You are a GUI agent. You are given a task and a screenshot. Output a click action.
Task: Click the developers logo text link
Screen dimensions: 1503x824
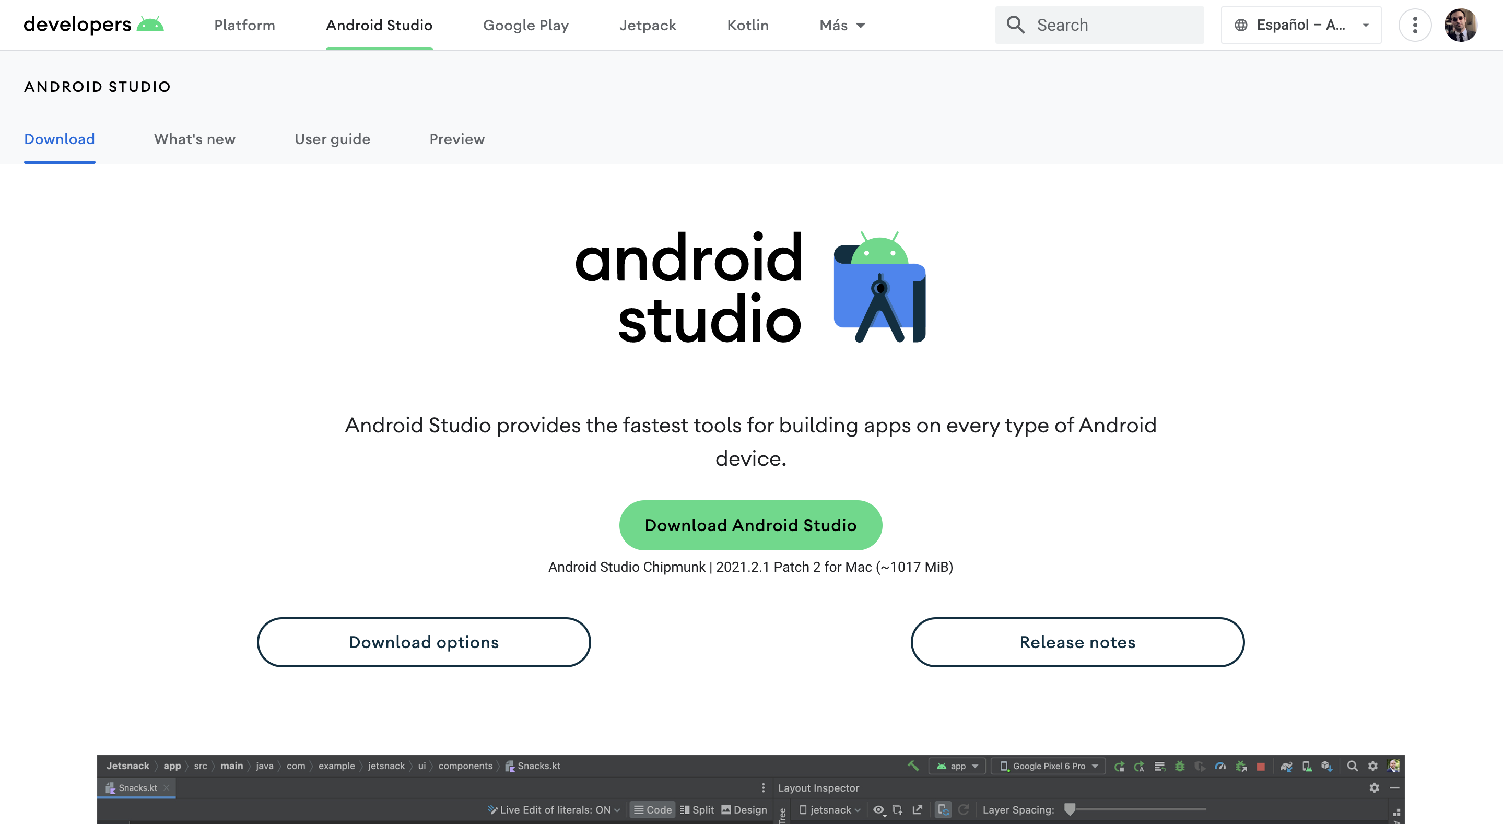point(78,25)
